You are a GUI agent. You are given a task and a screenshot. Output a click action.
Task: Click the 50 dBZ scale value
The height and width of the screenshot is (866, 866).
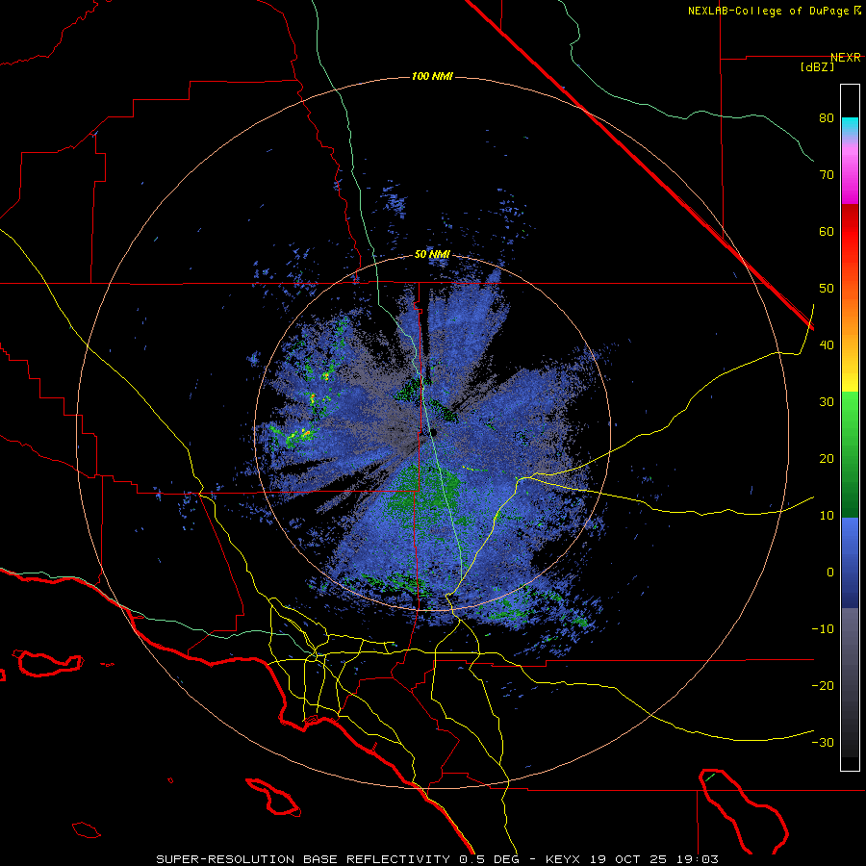[827, 289]
